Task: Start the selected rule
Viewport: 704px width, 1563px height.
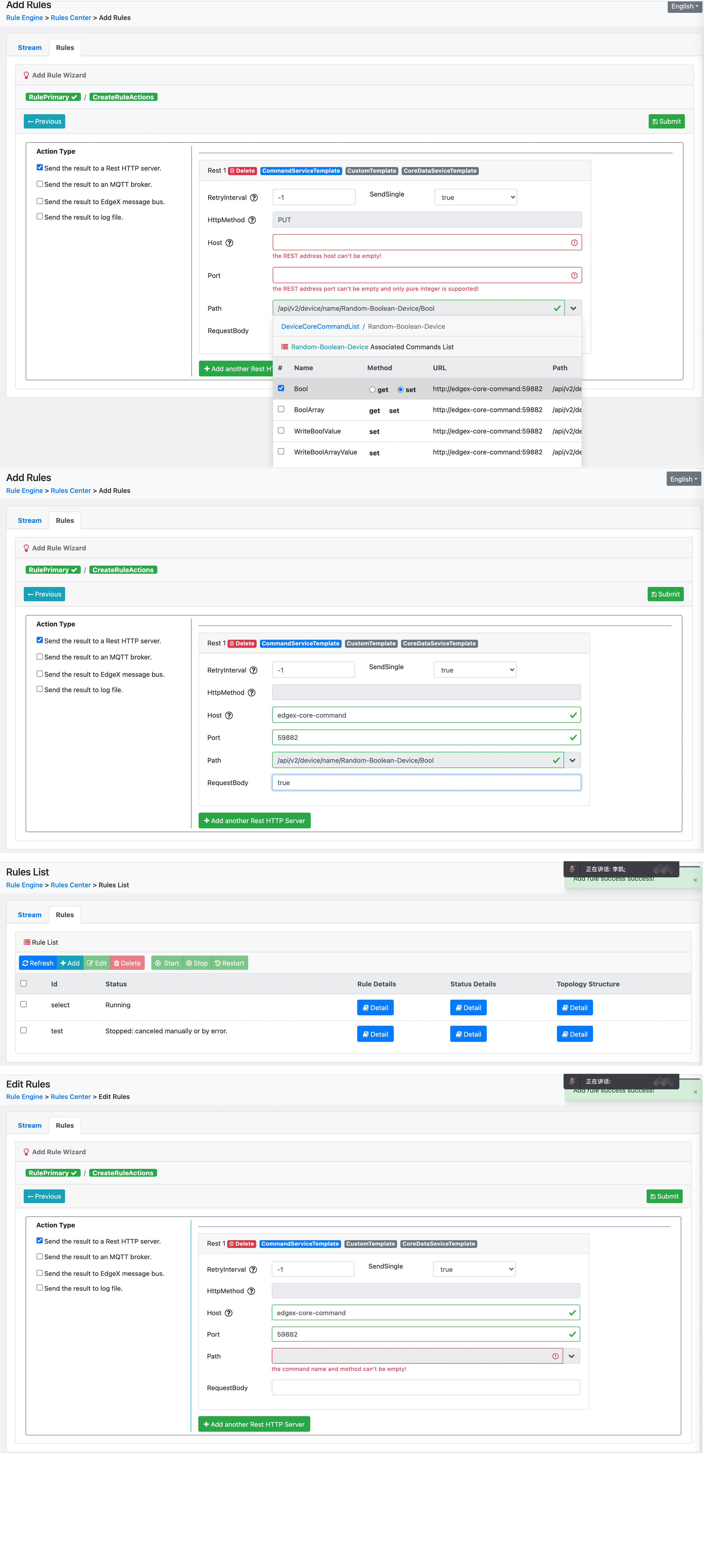Action: [x=166, y=963]
